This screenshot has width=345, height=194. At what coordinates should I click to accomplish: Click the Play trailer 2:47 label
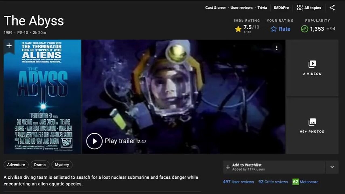tap(125, 141)
